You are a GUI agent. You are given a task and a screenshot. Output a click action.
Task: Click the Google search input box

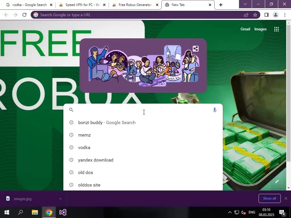(x=143, y=110)
